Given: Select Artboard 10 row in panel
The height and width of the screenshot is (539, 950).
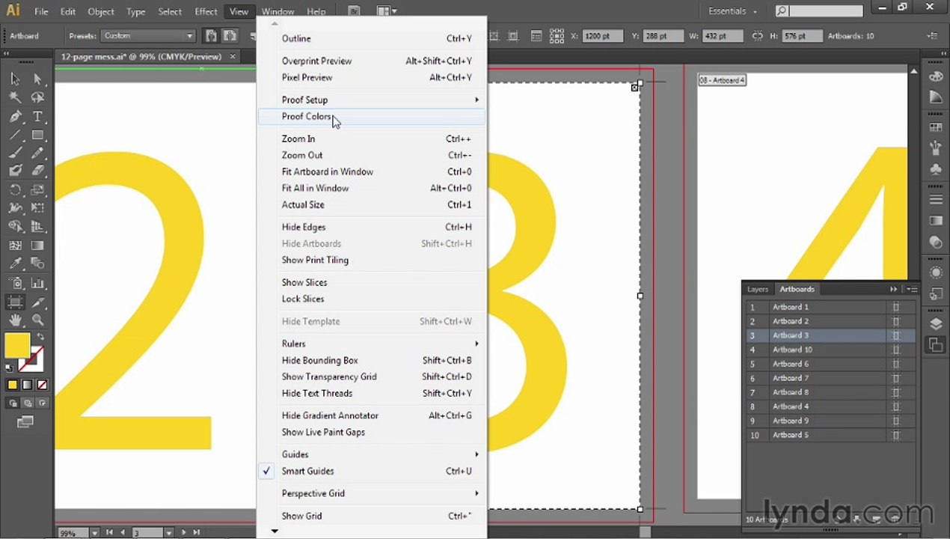Looking at the screenshot, I should point(830,350).
